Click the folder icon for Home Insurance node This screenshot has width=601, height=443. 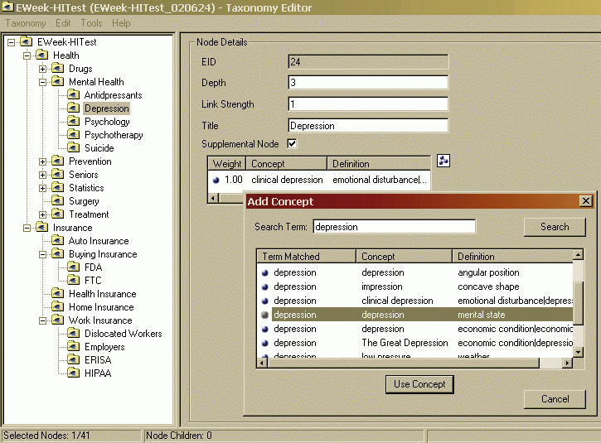[x=58, y=307]
